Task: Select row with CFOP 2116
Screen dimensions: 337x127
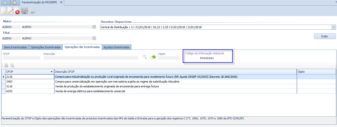Action: point(168,77)
